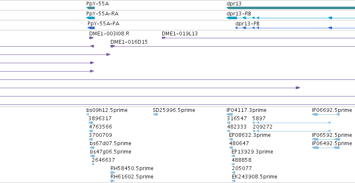Click the dpr13-RB transcript's first exon

click(232, 18)
